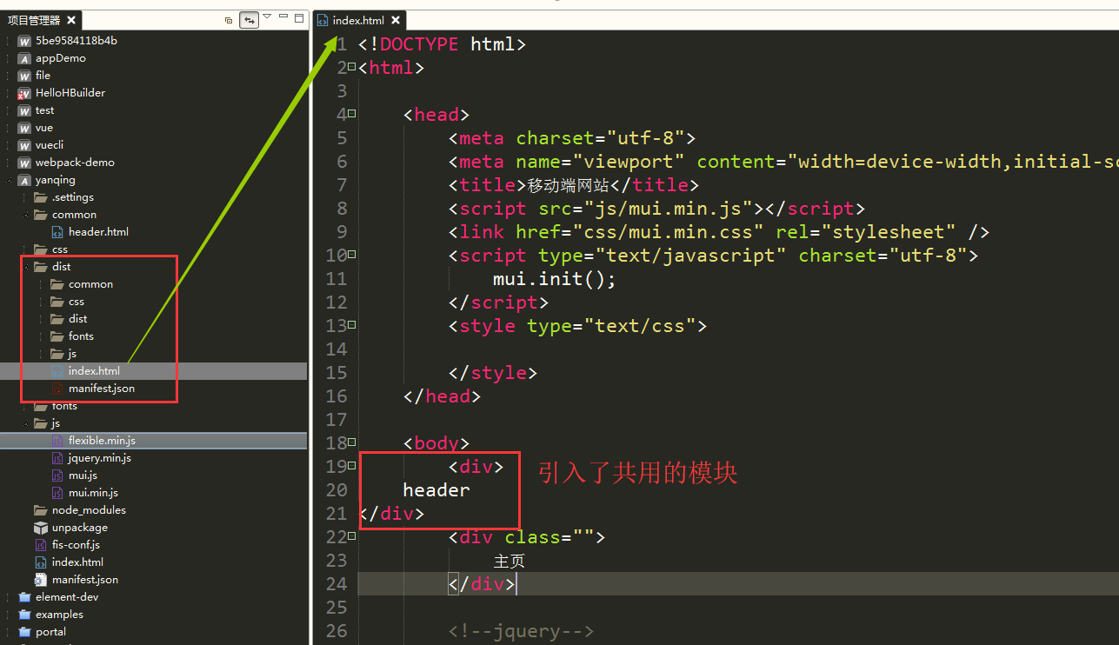Select the file project label
The height and width of the screenshot is (645, 1119).
(x=43, y=76)
